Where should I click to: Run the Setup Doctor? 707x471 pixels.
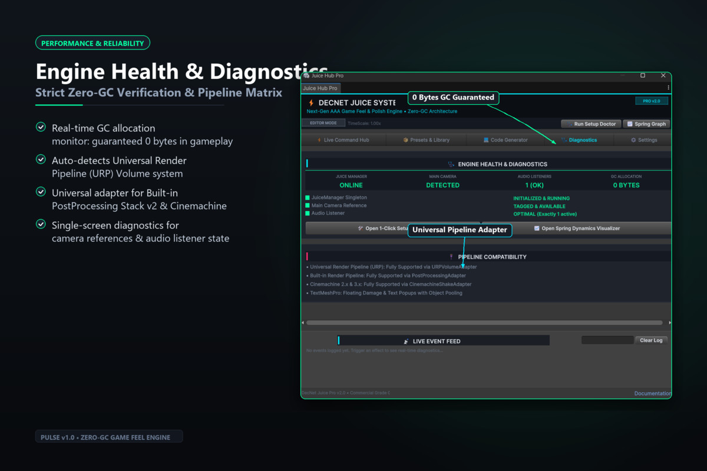point(591,124)
